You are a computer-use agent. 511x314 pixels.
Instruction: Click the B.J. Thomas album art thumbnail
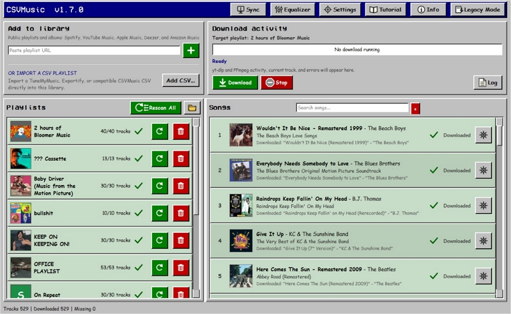pyautogui.click(x=241, y=206)
